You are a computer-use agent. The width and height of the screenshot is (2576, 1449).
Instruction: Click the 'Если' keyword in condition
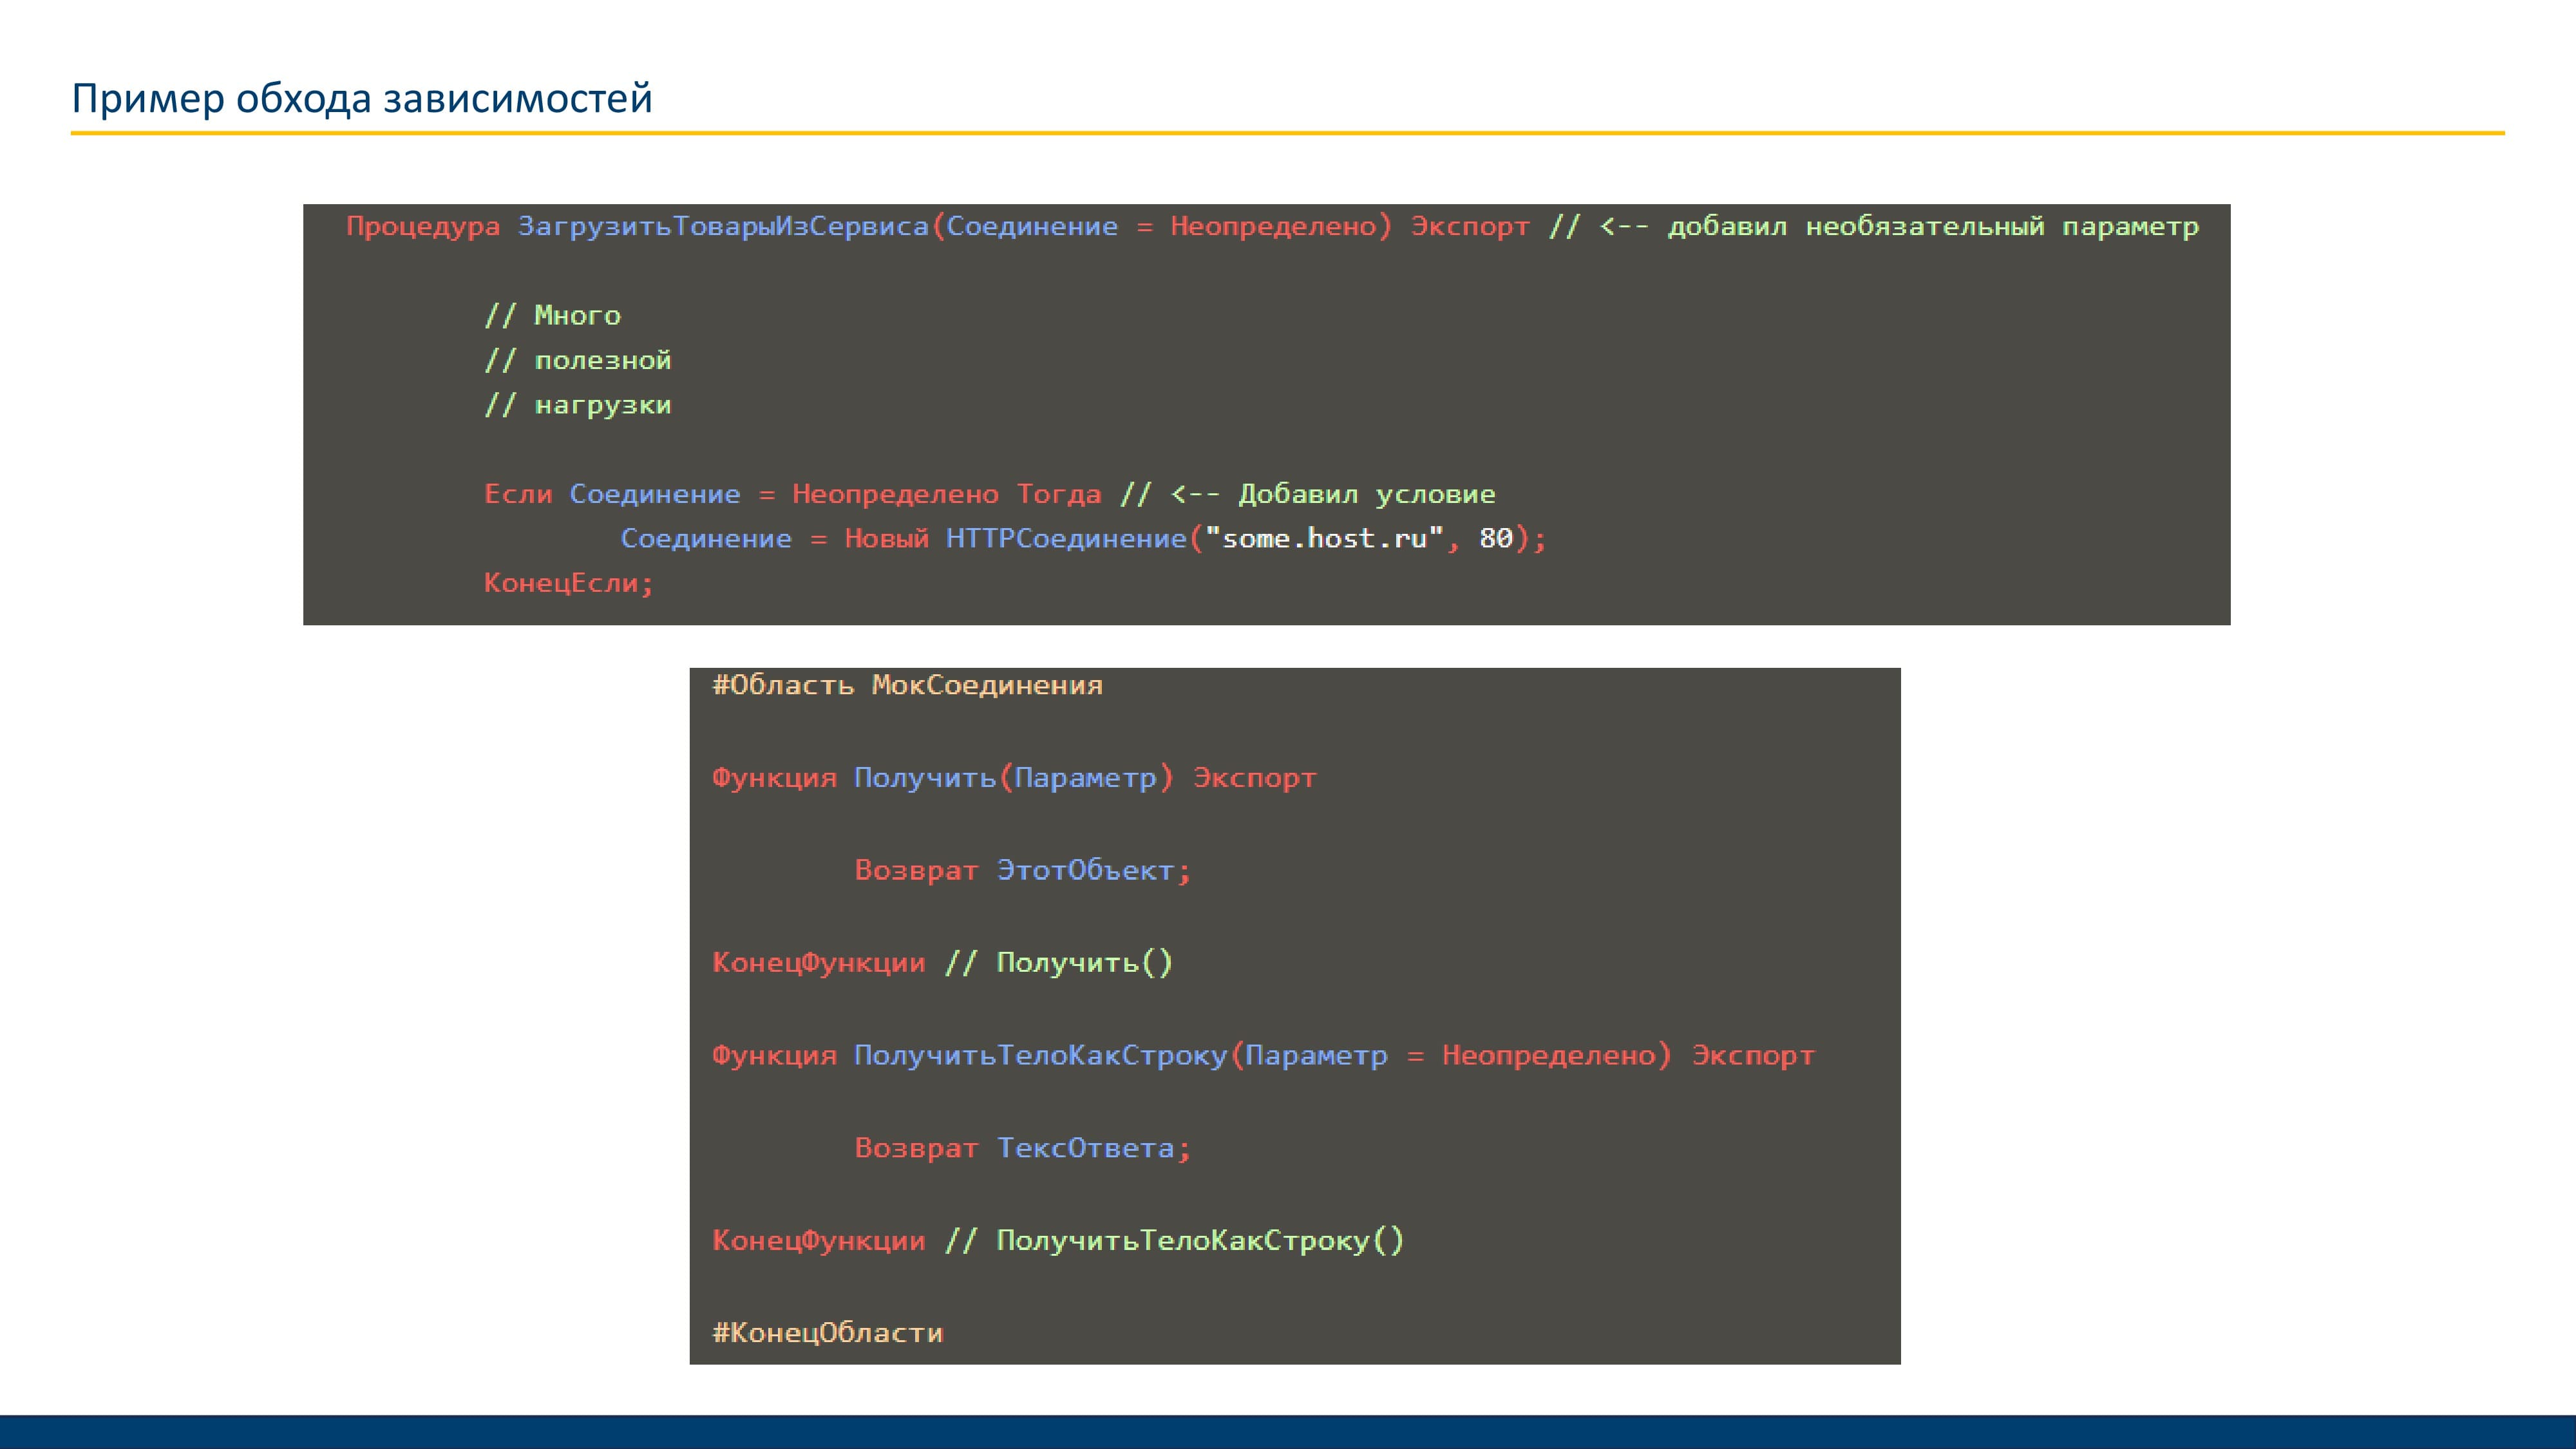pyautogui.click(x=517, y=494)
